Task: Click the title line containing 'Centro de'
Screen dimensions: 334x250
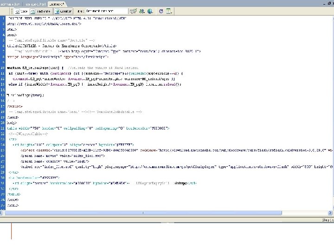Action: pos(62,46)
